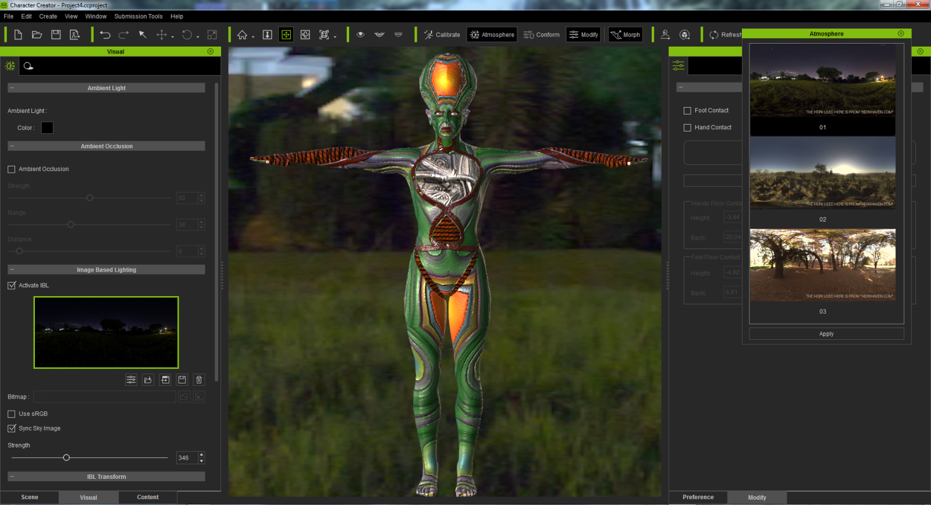Collapse the Ambient Light section
Image resolution: width=931 pixels, height=505 pixels.
(x=12, y=88)
